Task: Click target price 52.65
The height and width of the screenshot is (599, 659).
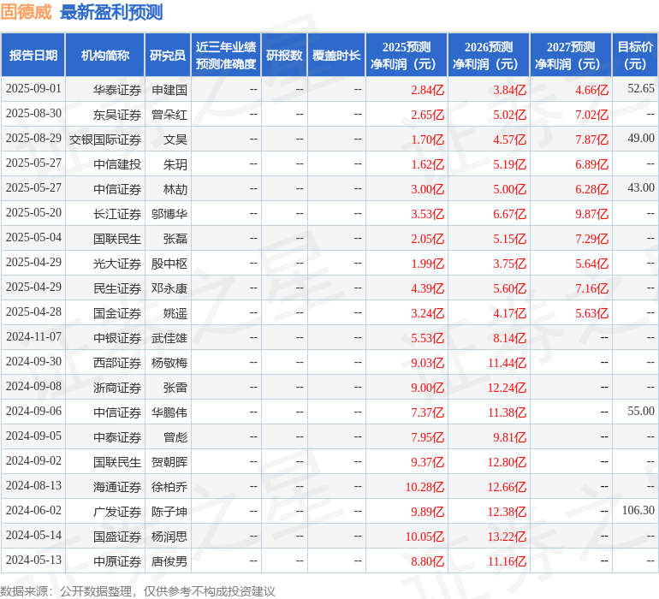Action: [x=641, y=89]
